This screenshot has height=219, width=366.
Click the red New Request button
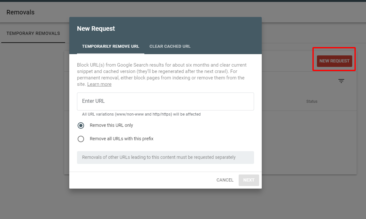[334, 61]
